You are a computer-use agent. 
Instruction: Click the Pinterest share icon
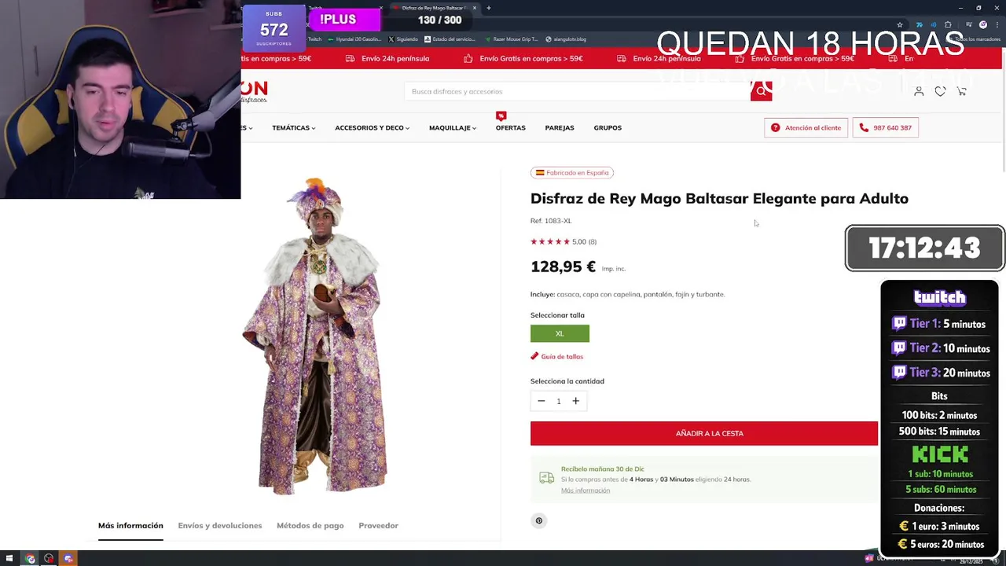click(x=539, y=520)
